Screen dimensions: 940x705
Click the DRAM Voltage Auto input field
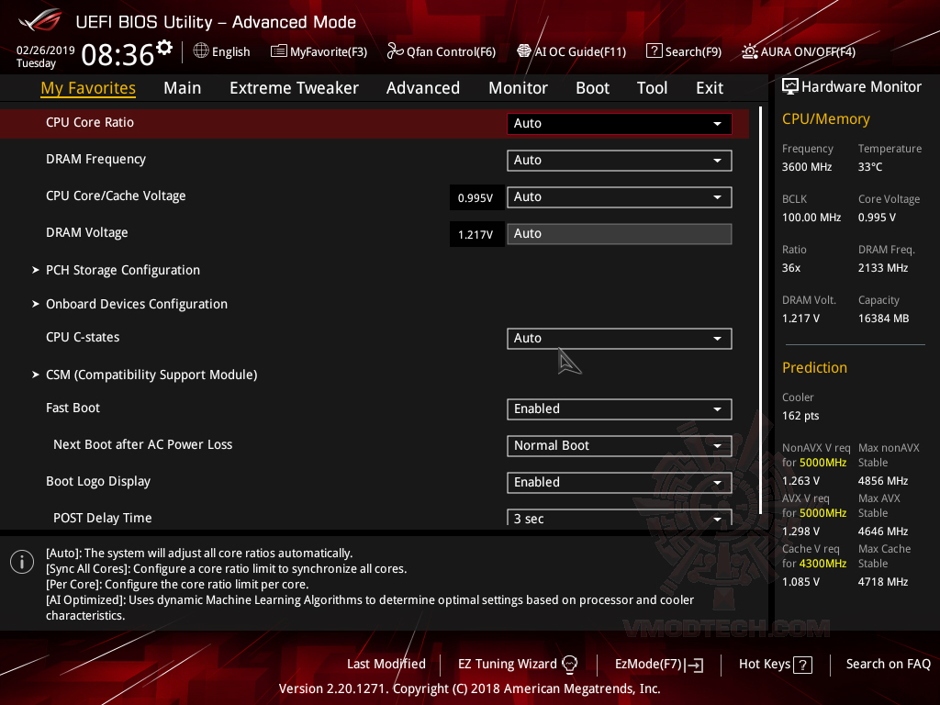pos(620,234)
